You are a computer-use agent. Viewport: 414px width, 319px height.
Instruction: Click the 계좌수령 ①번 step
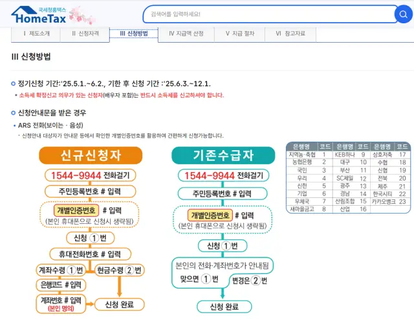(61, 270)
